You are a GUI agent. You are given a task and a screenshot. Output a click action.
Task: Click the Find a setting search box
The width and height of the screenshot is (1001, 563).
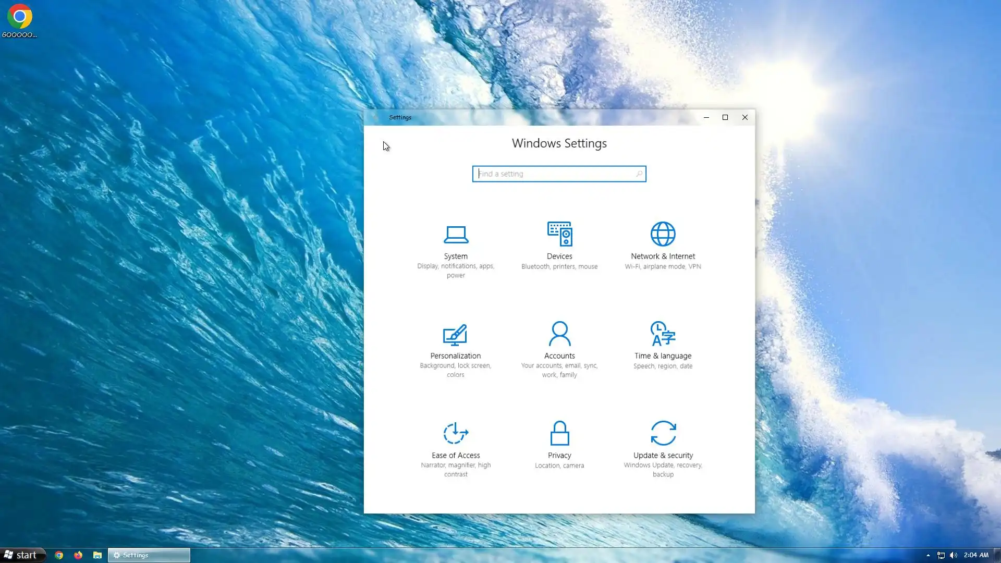coord(553,174)
